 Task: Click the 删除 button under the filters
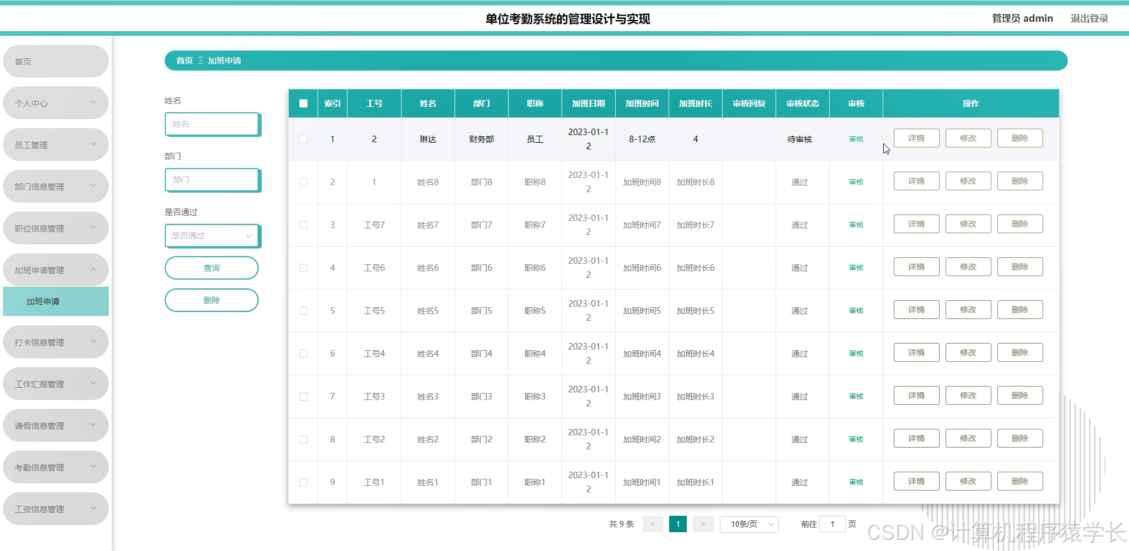click(x=212, y=300)
